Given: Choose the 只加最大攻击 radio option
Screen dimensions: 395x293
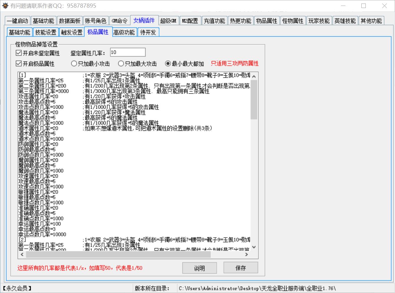Looking at the screenshot, I should tap(137, 64).
